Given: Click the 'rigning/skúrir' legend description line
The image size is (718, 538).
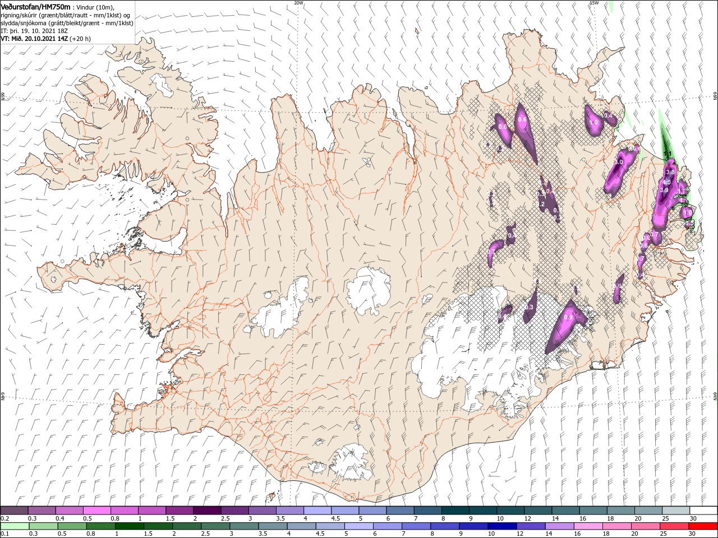Looking at the screenshot, I should pyautogui.click(x=66, y=15).
